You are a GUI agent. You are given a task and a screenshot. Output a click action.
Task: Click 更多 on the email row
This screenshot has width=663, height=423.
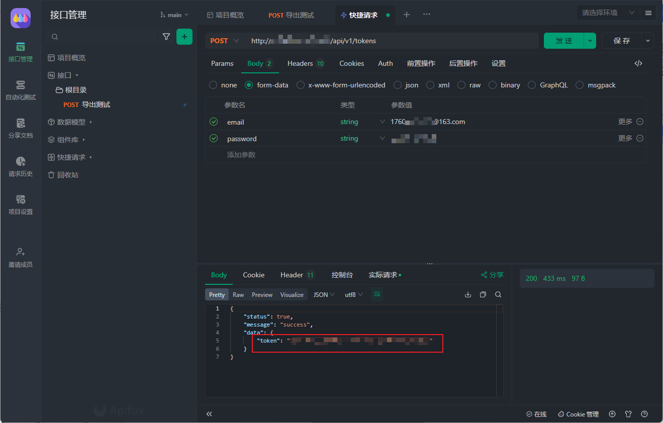(x=625, y=122)
